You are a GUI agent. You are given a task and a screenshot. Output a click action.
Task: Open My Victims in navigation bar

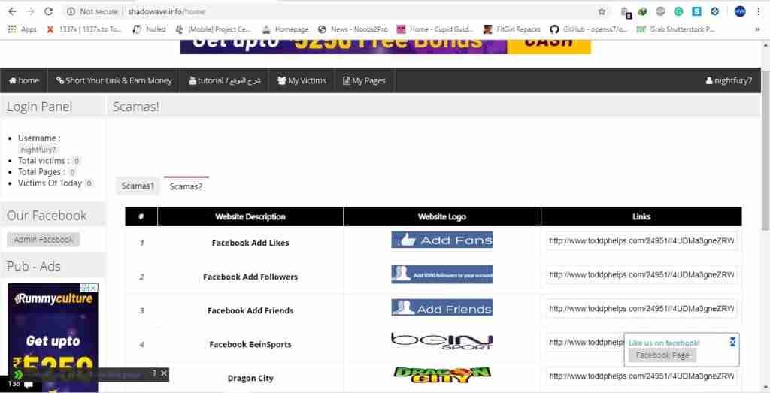tap(302, 80)
